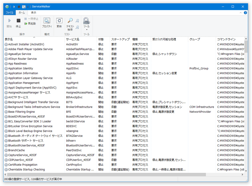The width and height of the screenshot is (252, 186).
Task: Open properties from the quick access toolbar
Action: [24, 6]
